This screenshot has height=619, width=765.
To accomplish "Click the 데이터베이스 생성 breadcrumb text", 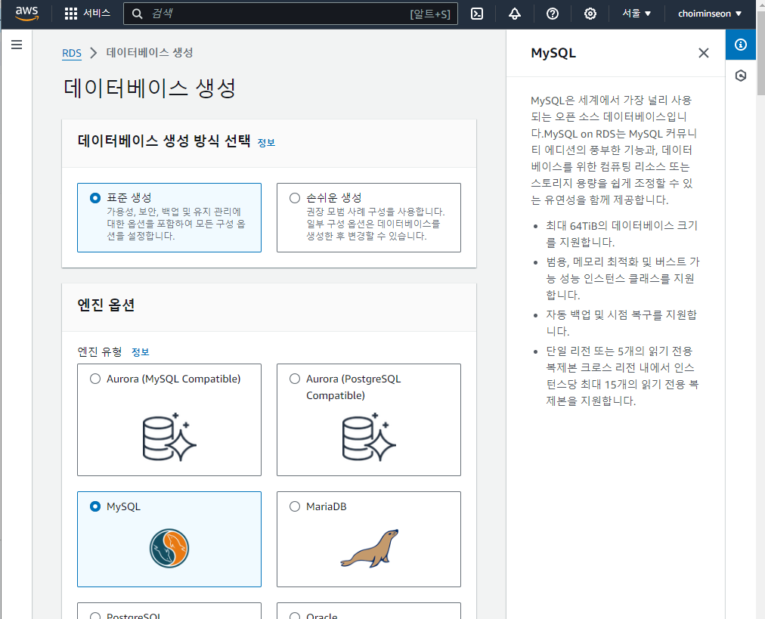I will 150,53.
